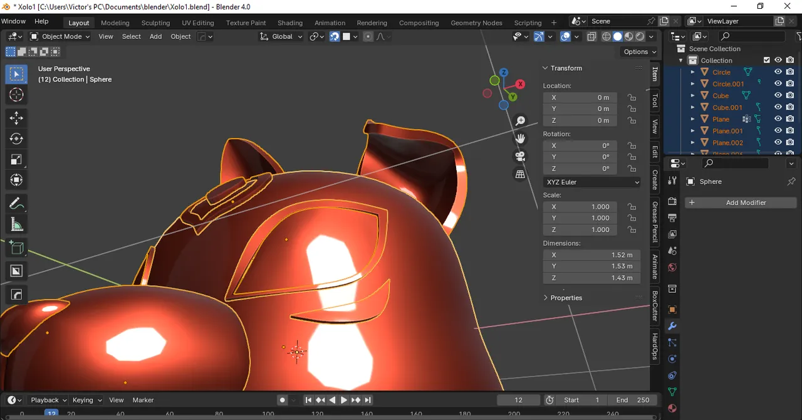
Task: Select the Scale tool
Action: tap(16, 159)
